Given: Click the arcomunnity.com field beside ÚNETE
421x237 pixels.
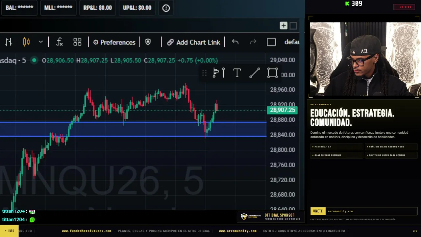Looking at the screenshot, I should point(371,211).
